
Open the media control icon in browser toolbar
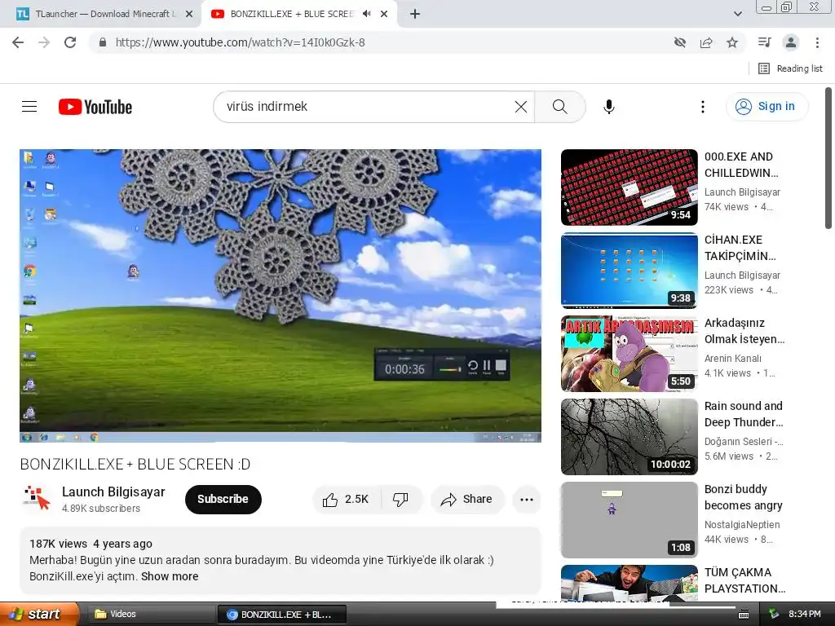(x=764, y=42)
